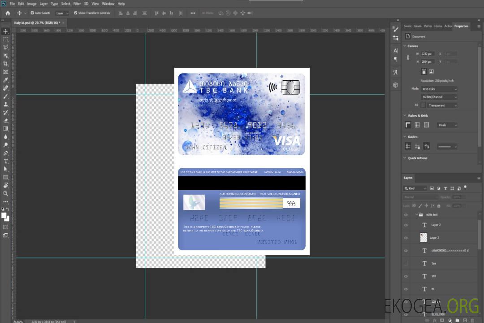Select the Zoom tool
The image size is (484, 323).
(5, 193)
